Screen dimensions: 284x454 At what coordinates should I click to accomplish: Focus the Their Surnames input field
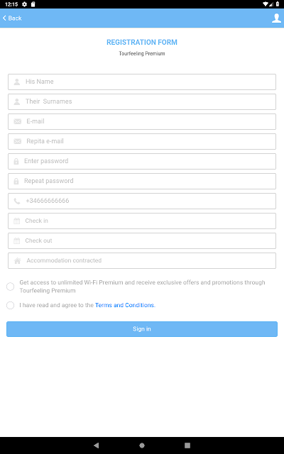tap(142, 101)
